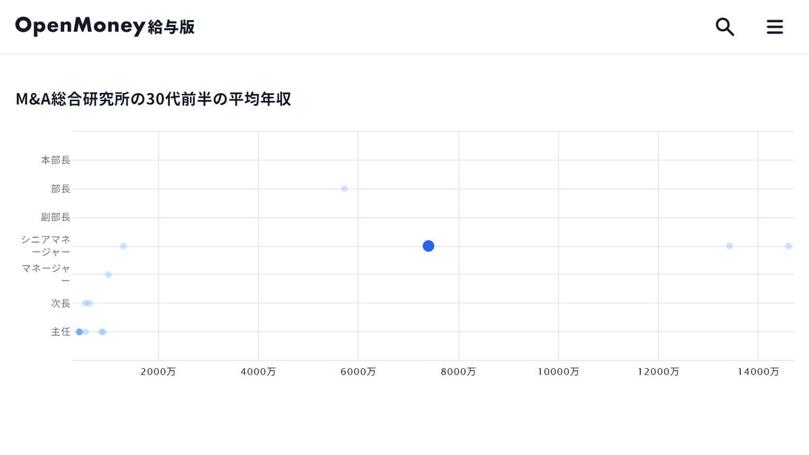809x455 pixels.
Task: Go to OpenMoney 給与版 home logo
Action: [105, 26]
